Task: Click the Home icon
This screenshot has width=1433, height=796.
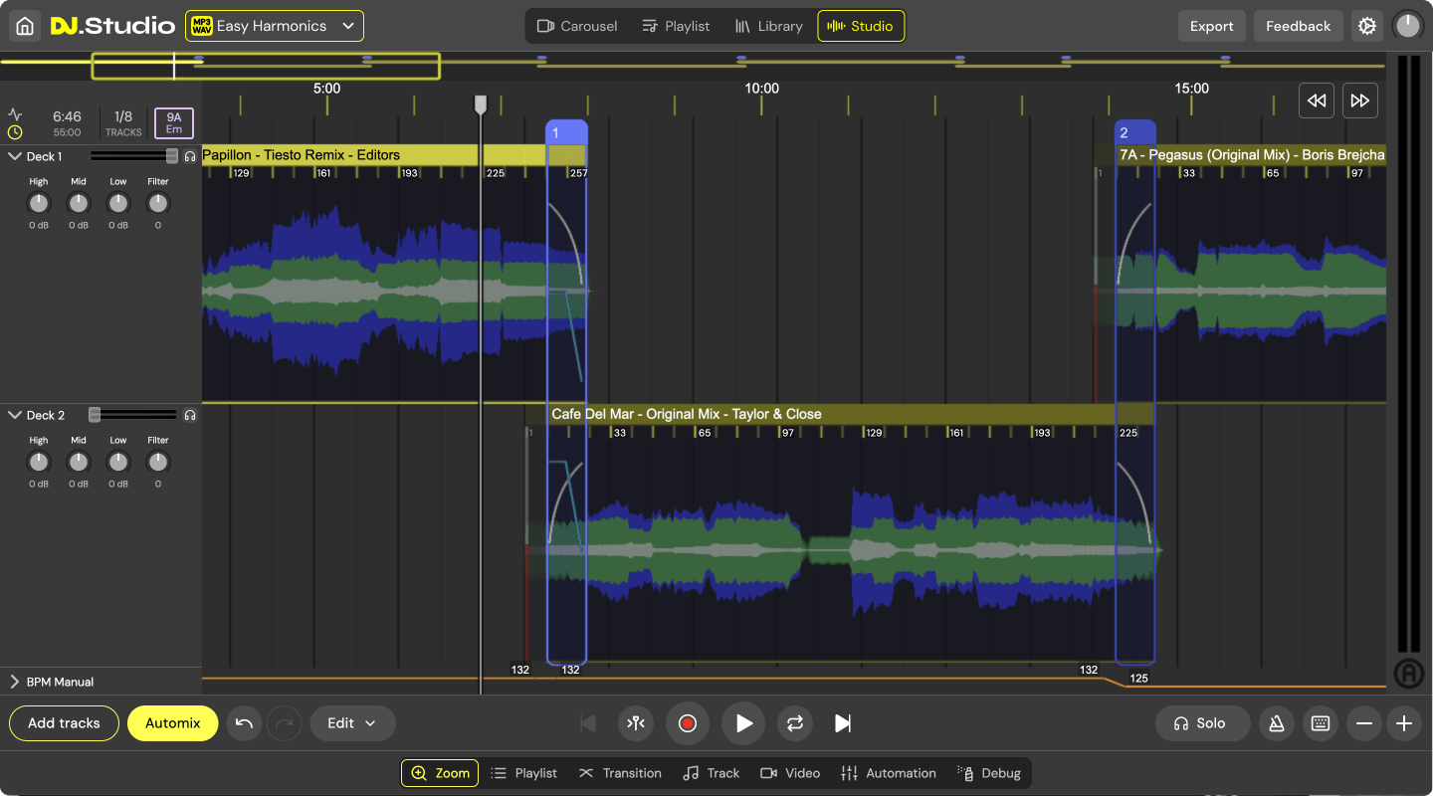Action: 25,26
